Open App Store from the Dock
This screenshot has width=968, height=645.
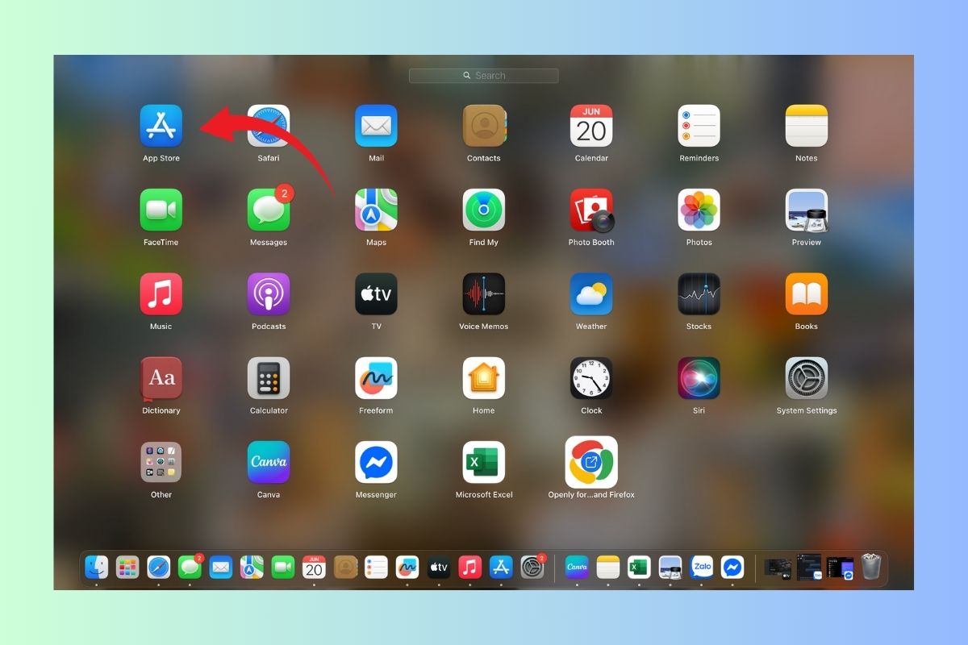[501, 567]
